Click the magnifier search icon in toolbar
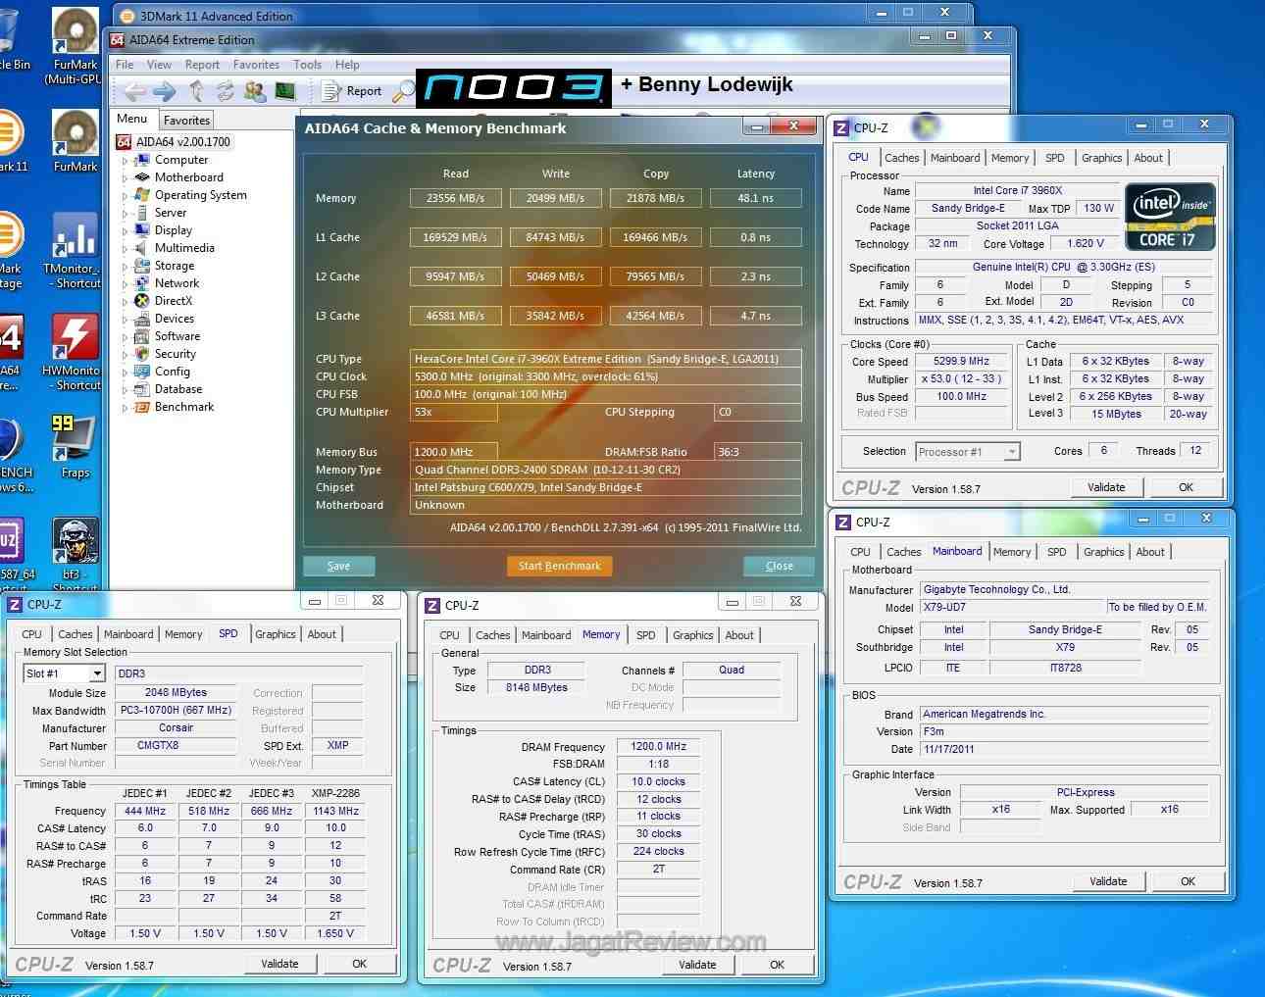This screenshot has width=1265, height=997. tap(403, 91)
